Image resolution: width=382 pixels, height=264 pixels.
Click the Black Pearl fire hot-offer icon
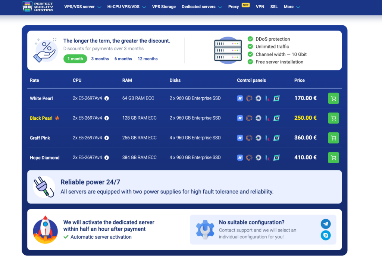57,118
